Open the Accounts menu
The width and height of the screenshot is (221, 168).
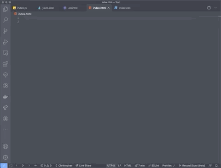point(6,146)
